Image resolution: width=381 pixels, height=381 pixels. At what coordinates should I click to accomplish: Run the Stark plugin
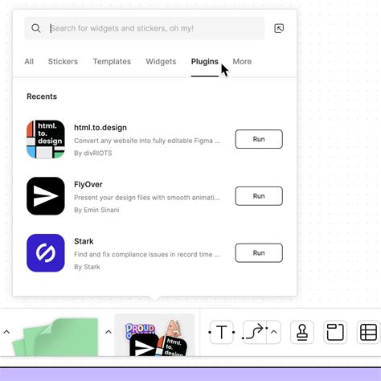click(259, 253)
